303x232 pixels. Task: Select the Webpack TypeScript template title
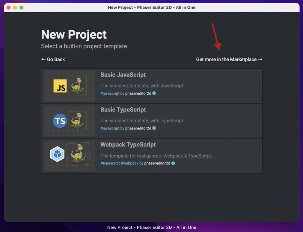tap(128, 144)
